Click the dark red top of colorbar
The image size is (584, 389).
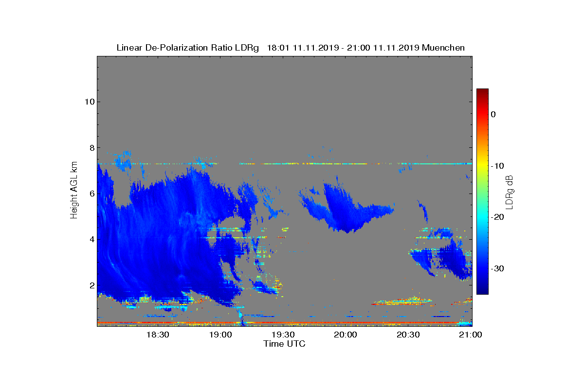pos(482,92)
